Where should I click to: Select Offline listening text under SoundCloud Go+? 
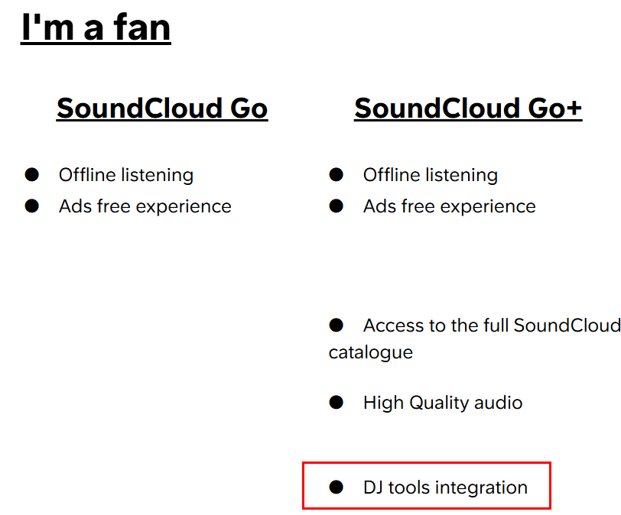coord(431,175)
